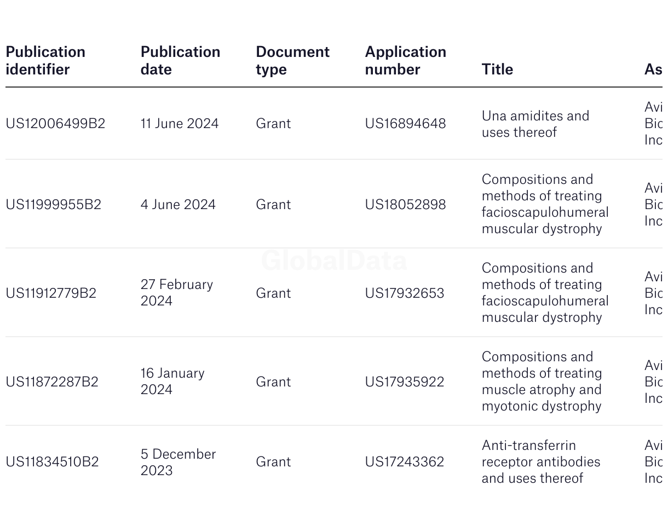This screenshot has width=668, height=520.
Task: Click the Publication date column header
Action: (x=180, y=60)
